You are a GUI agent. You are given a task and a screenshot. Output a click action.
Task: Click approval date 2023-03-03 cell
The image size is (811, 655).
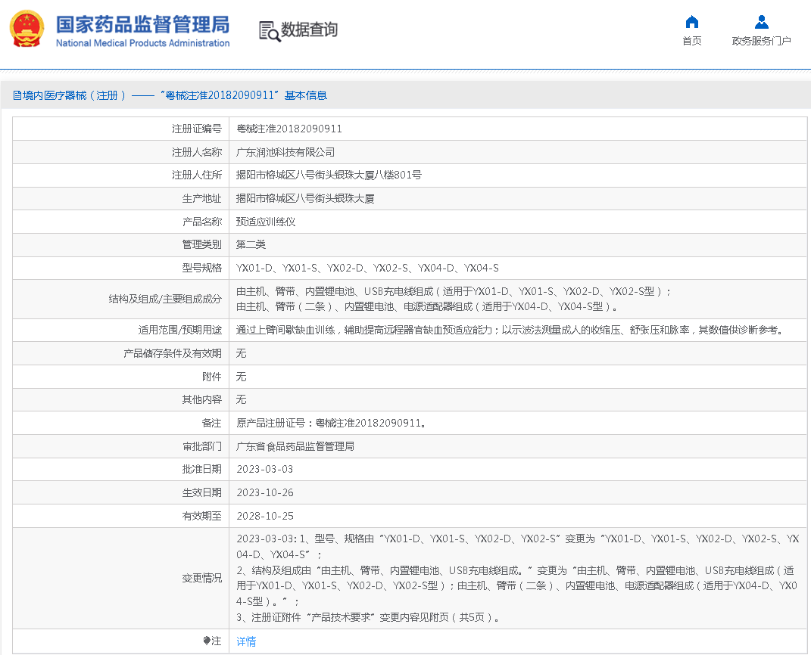point(264,469)
